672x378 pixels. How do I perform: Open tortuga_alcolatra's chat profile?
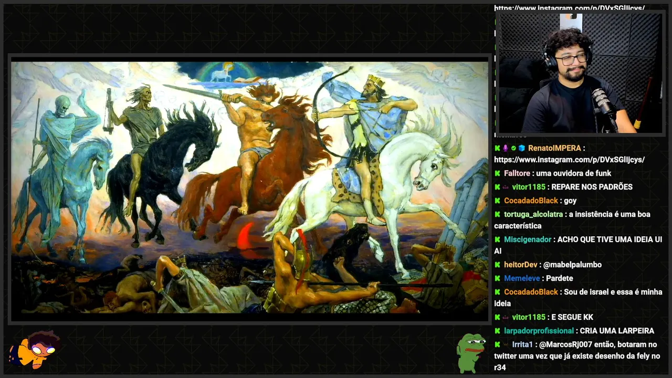pyautogui.click(x=534, y=214)
